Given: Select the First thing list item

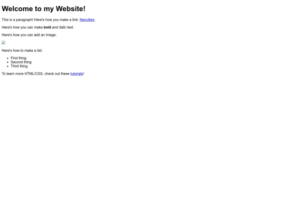Looking at the screenshot, I should [18, 58].
